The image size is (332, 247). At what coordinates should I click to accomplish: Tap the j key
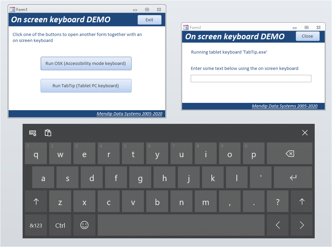189,177
